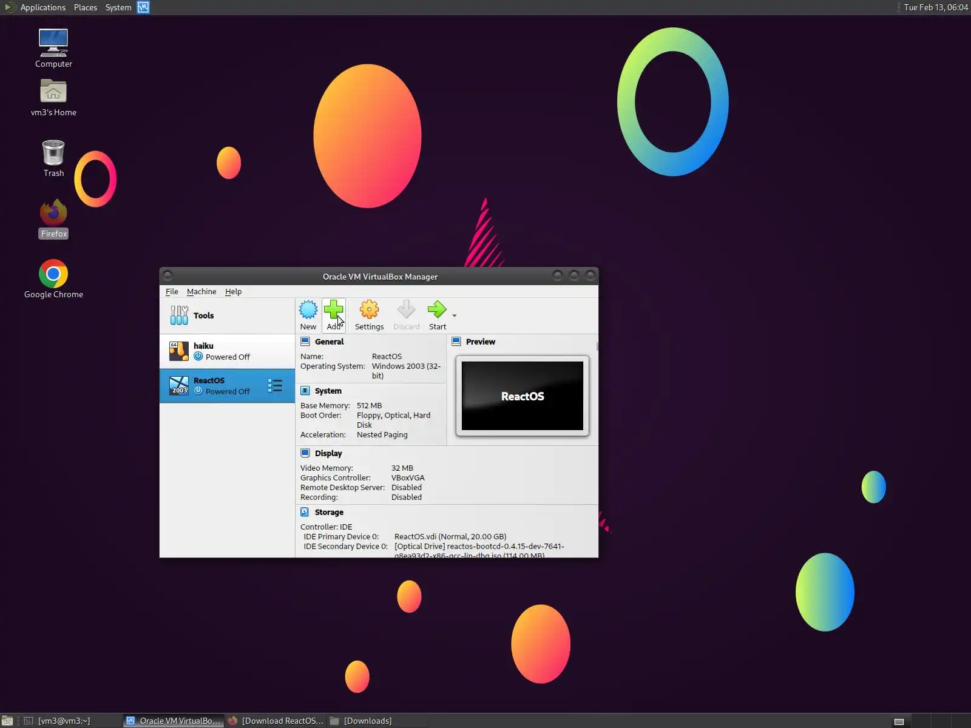This screenshot has width=971, height=728.
Task: Click the Remote Desktop Server "Disabled" value
Action: click(x=407, y=488)
